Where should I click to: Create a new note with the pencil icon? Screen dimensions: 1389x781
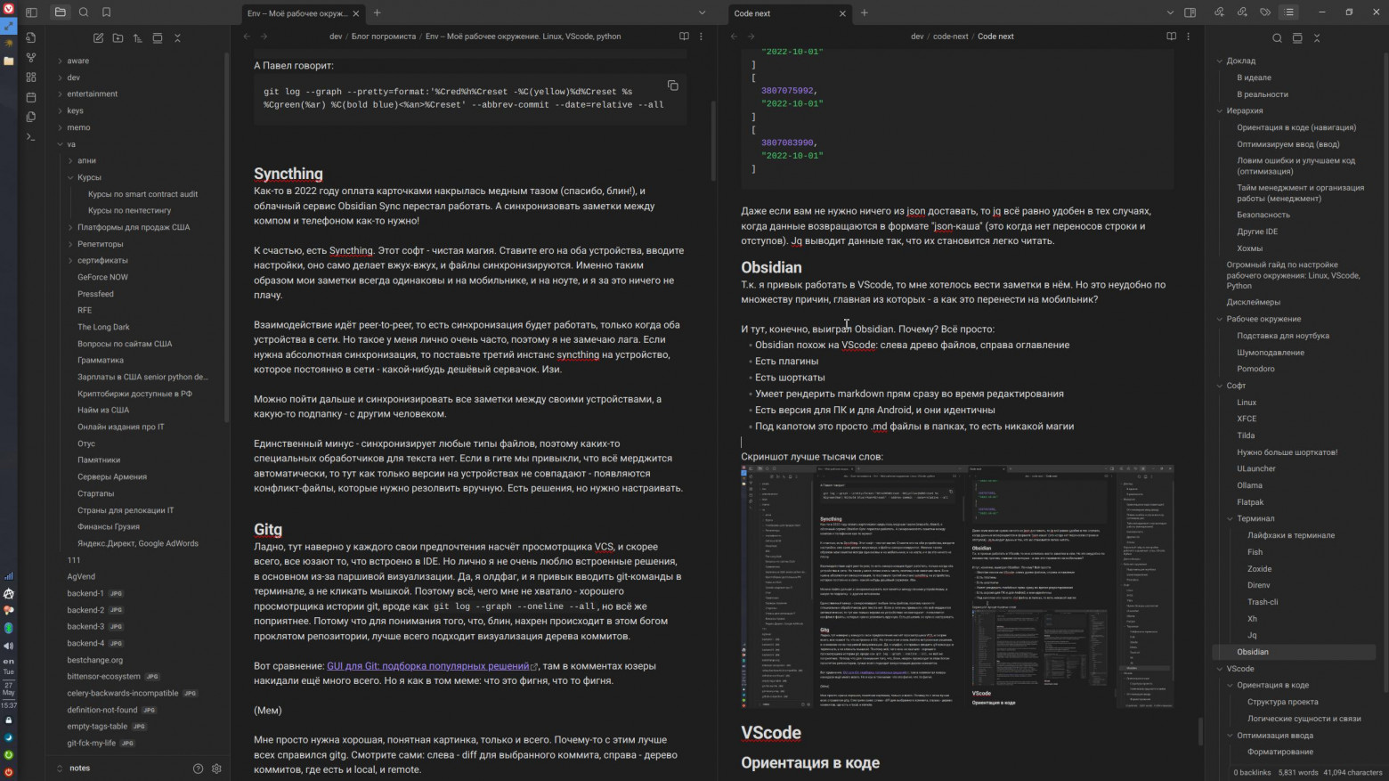pos(98,38)
